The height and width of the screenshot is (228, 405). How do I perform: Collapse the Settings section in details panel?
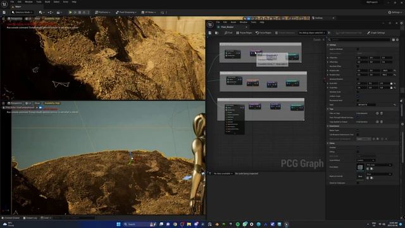click(328, 45)
